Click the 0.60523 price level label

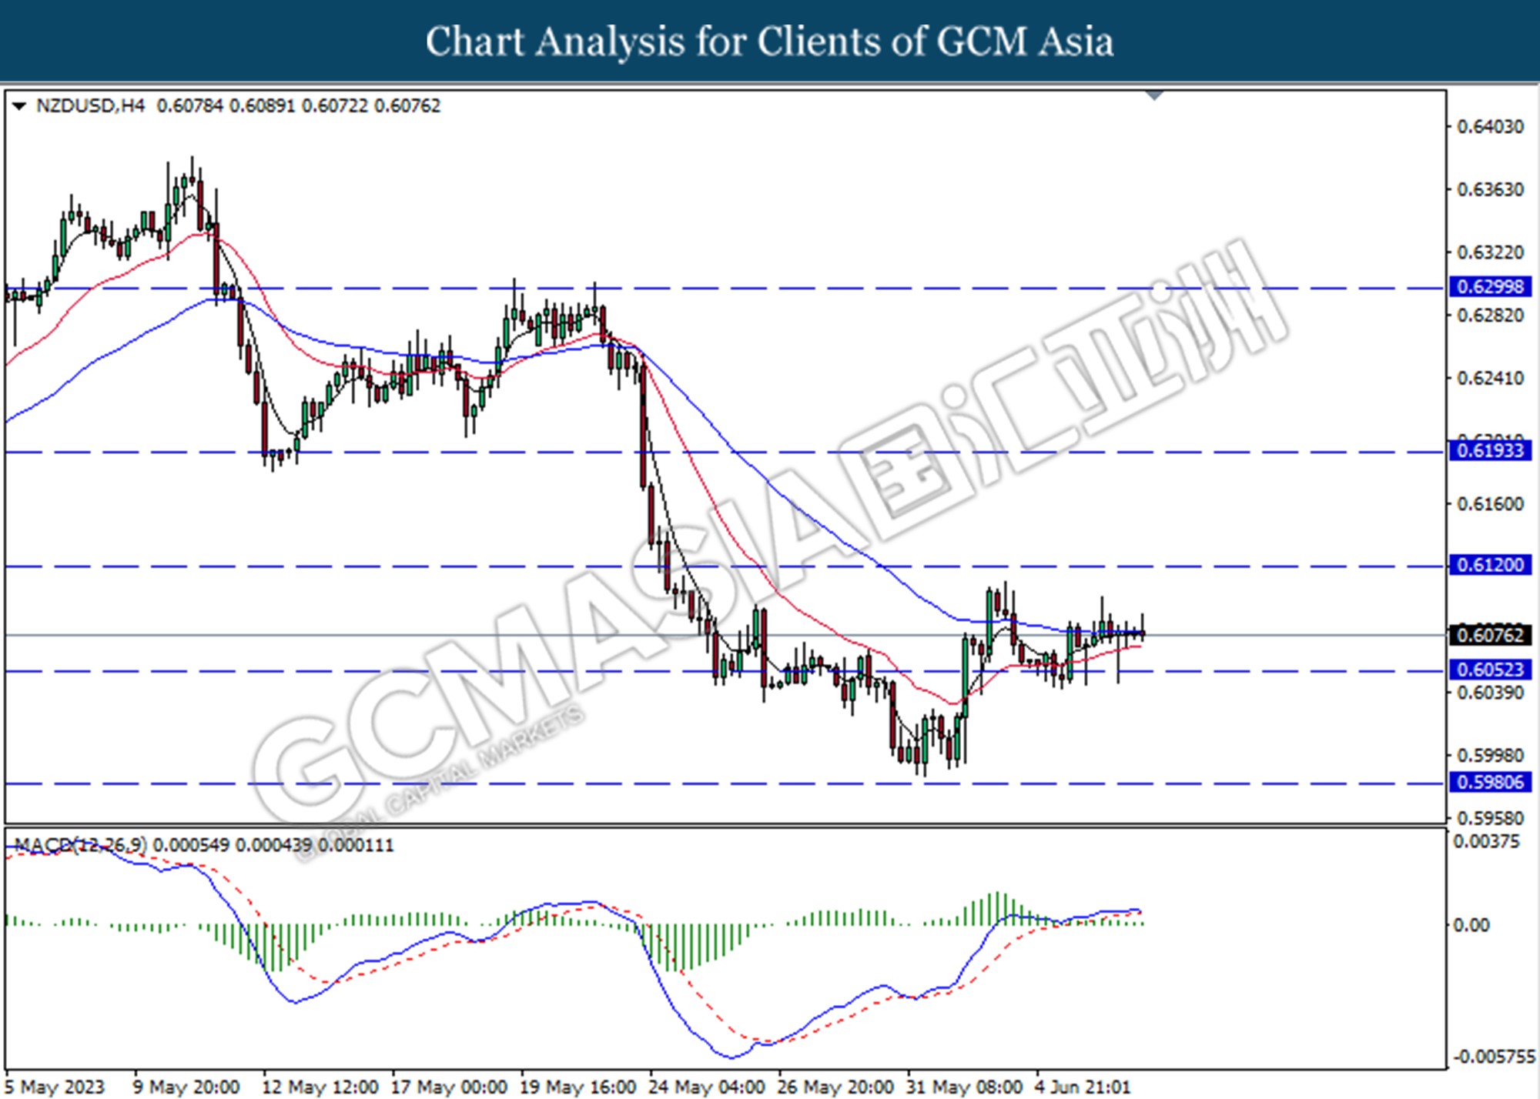tap(1491, 670)
